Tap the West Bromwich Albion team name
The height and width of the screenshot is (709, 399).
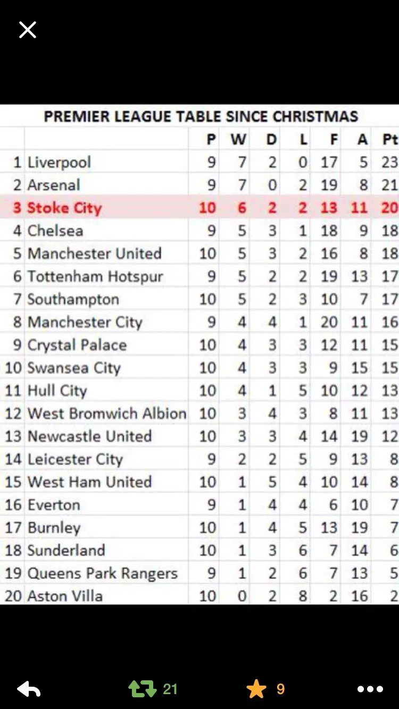107,413
